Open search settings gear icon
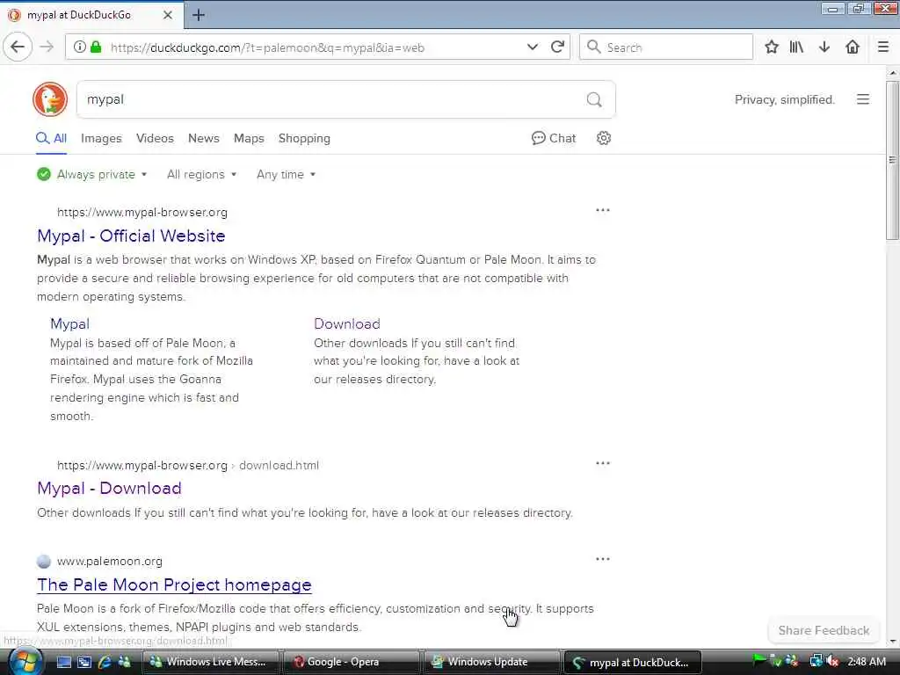900x675 pixels. (603, 138)
